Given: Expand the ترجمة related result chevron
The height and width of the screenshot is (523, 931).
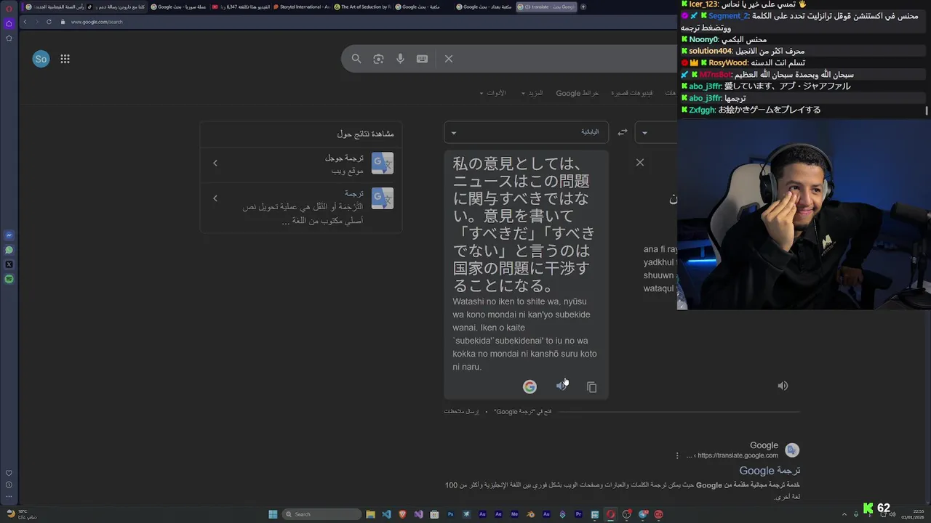Looking at the screenshot, I should pyautogui.click(x=215, y=198).
